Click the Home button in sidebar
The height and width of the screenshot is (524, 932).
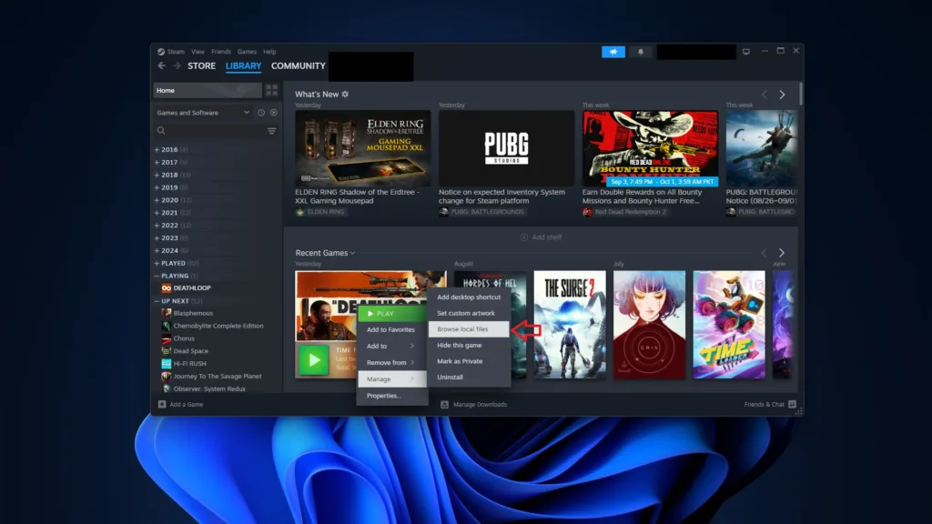208,90
